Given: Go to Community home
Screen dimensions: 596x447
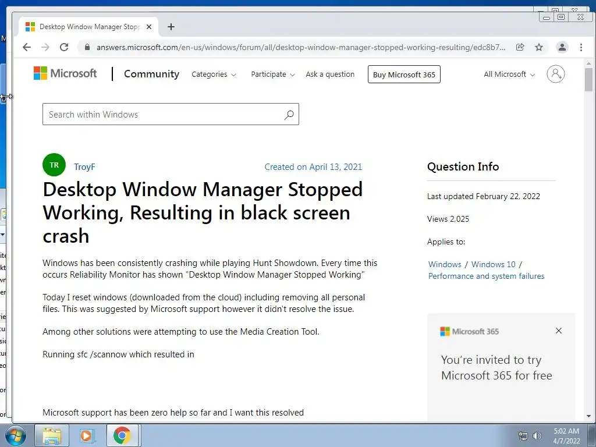Looking at the screenshot, I should [152, 74].
